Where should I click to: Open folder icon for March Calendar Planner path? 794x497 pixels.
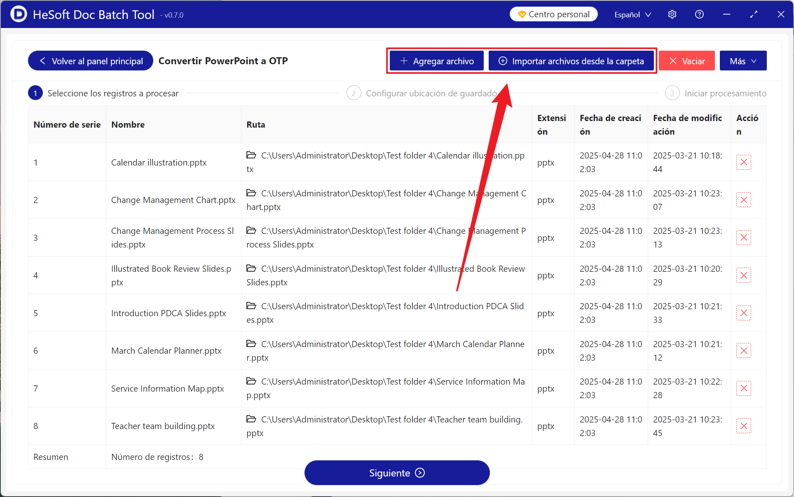click(251, 344)
